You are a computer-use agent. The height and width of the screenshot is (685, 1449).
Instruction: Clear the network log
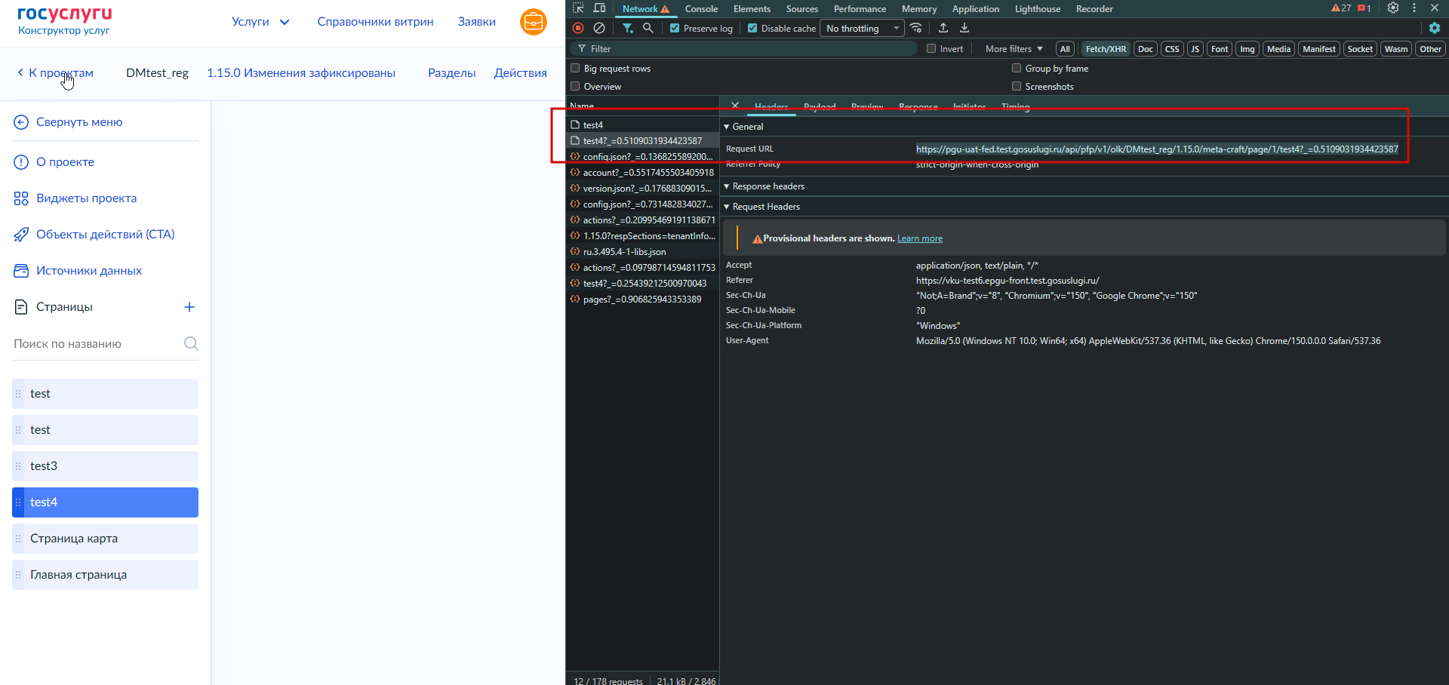[599, 28]
